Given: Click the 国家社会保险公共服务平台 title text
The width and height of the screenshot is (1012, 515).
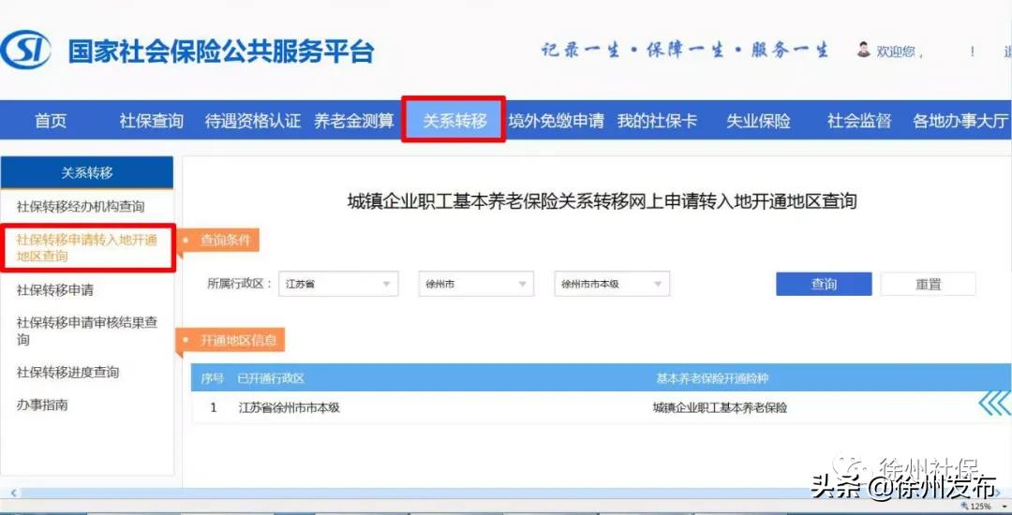Looking at the screenshot, I should (x=221, y=51).
